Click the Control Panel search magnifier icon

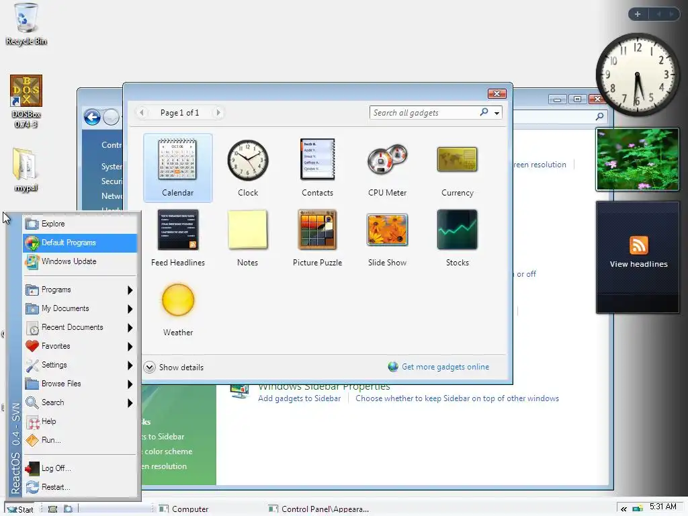pyautogui.click(x=599, y=116)
